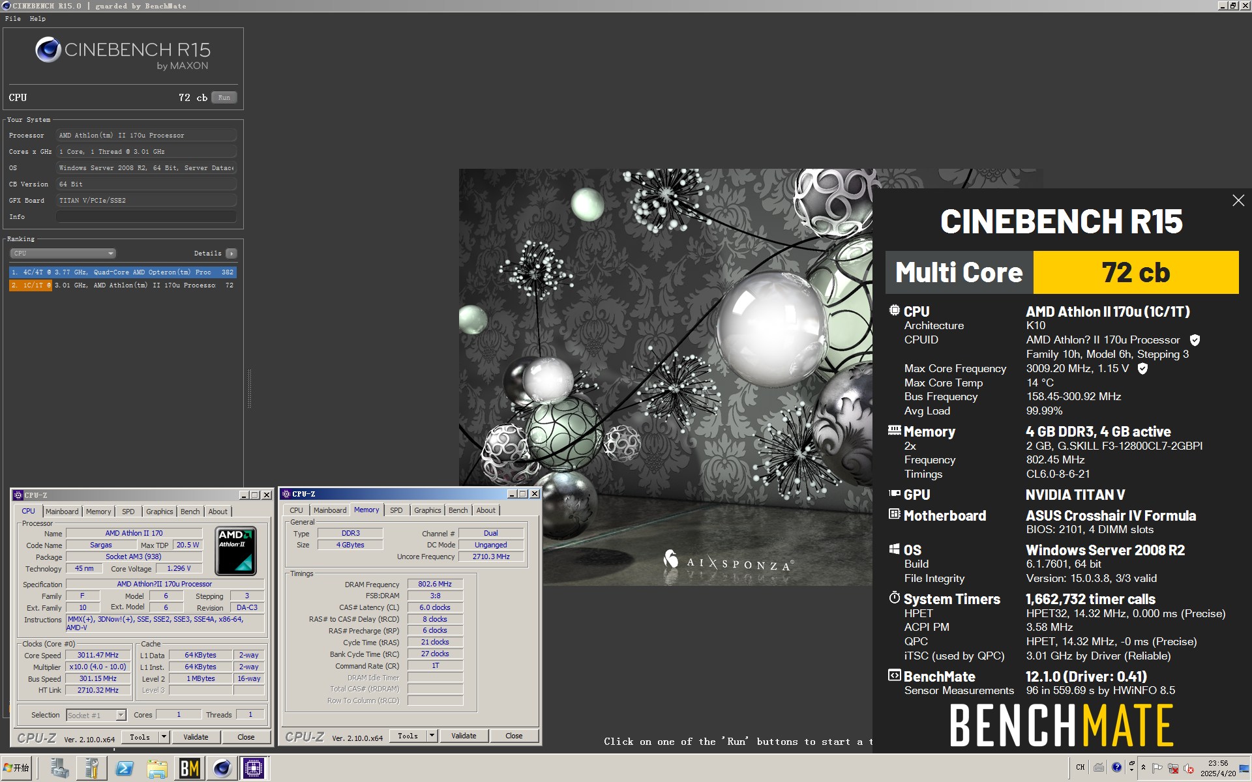Click the verified shield beside Max Core Frequency
Viewport: 1252px width, 782px height.
(1142, 369)
